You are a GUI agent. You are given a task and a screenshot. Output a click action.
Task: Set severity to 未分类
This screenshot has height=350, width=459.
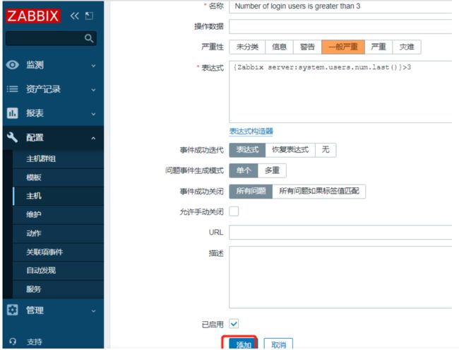[x=247, y=47]
